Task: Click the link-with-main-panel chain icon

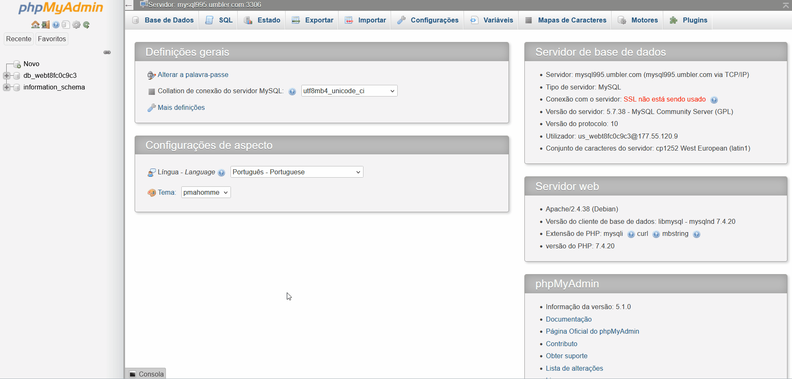Action: coord(107,52)
